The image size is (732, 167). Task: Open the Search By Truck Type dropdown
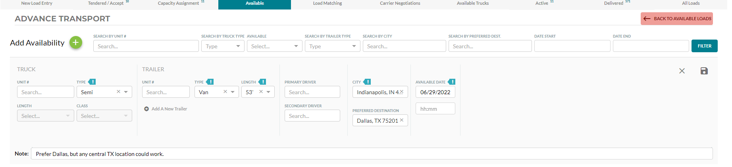(223, 46)
